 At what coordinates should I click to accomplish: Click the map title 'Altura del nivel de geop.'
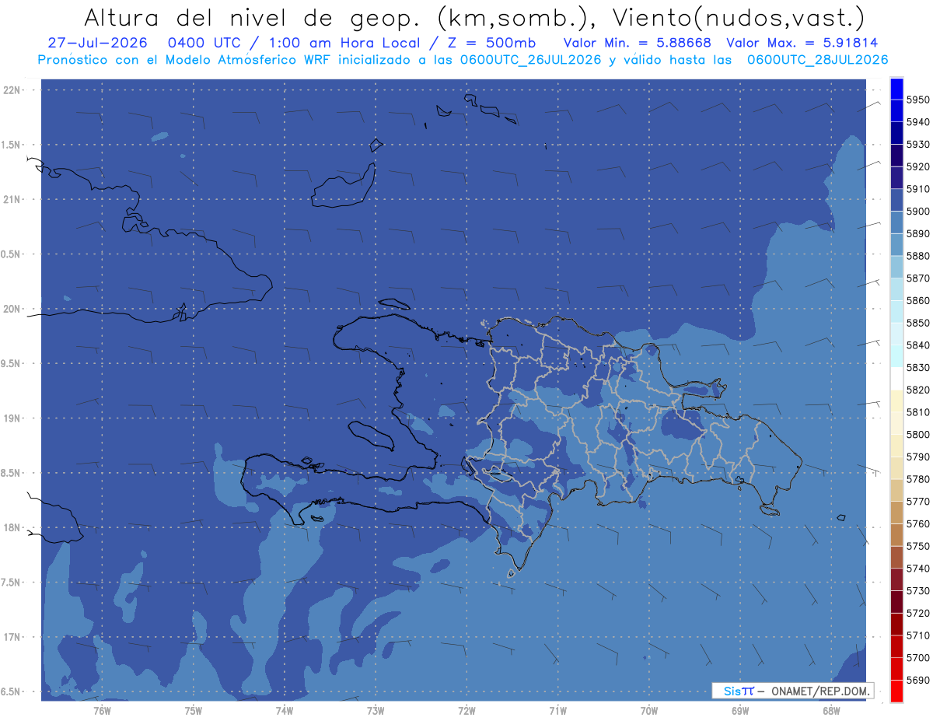(253, 17)
